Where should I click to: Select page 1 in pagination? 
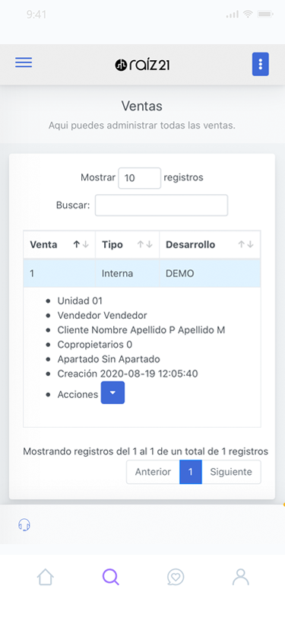point(191,472)
